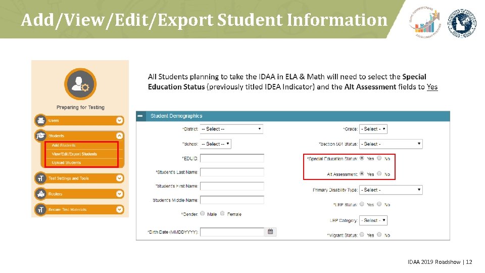Click the Rosters menu label

[x=56, y=194]
